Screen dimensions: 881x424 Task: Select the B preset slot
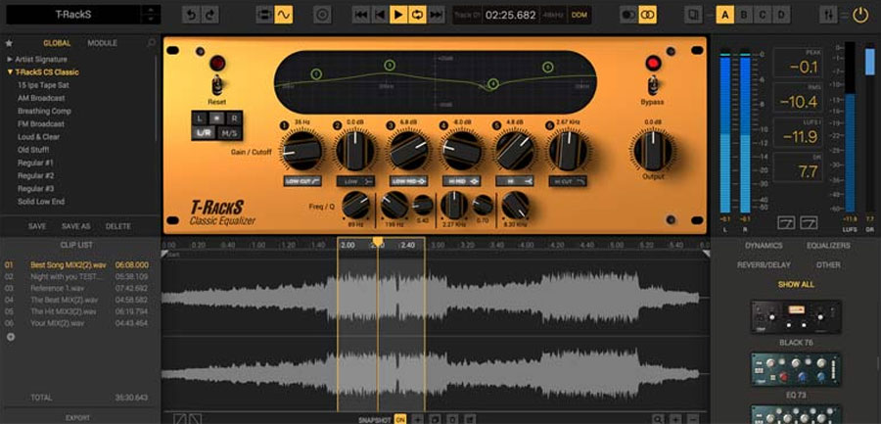(x=744, y=16)
